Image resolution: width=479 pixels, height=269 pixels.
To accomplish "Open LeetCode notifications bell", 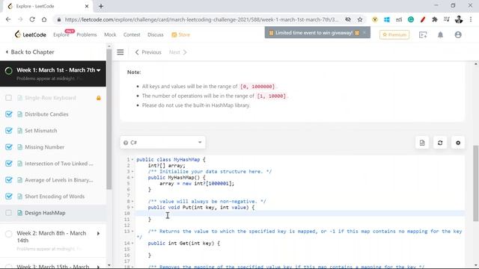I will point(440,35).
